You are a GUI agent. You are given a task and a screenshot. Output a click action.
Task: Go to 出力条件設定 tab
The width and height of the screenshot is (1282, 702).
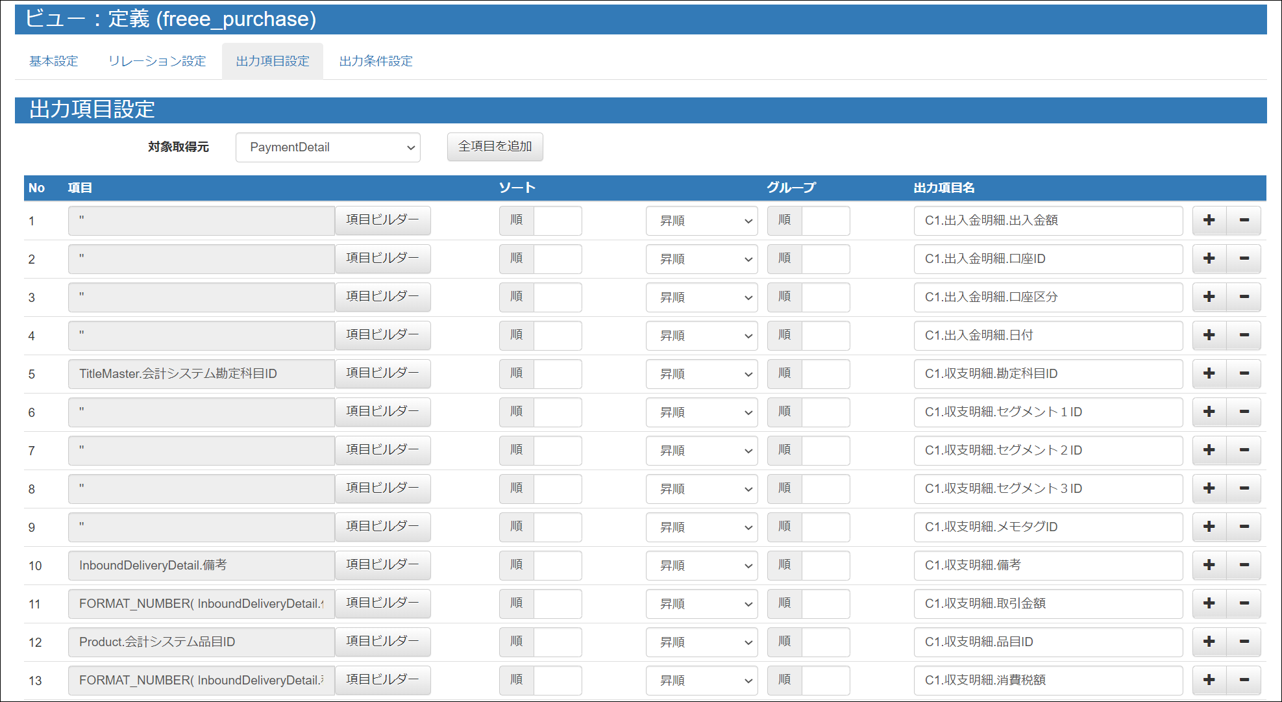point(376,61)
